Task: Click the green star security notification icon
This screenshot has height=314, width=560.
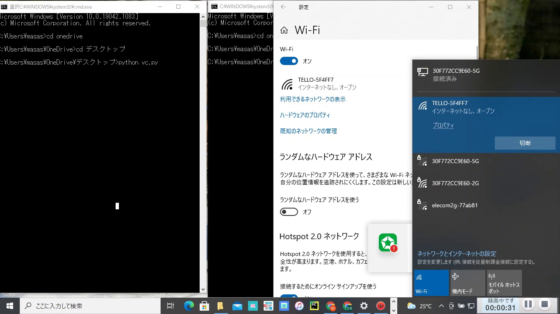Action: coord(388,243)
